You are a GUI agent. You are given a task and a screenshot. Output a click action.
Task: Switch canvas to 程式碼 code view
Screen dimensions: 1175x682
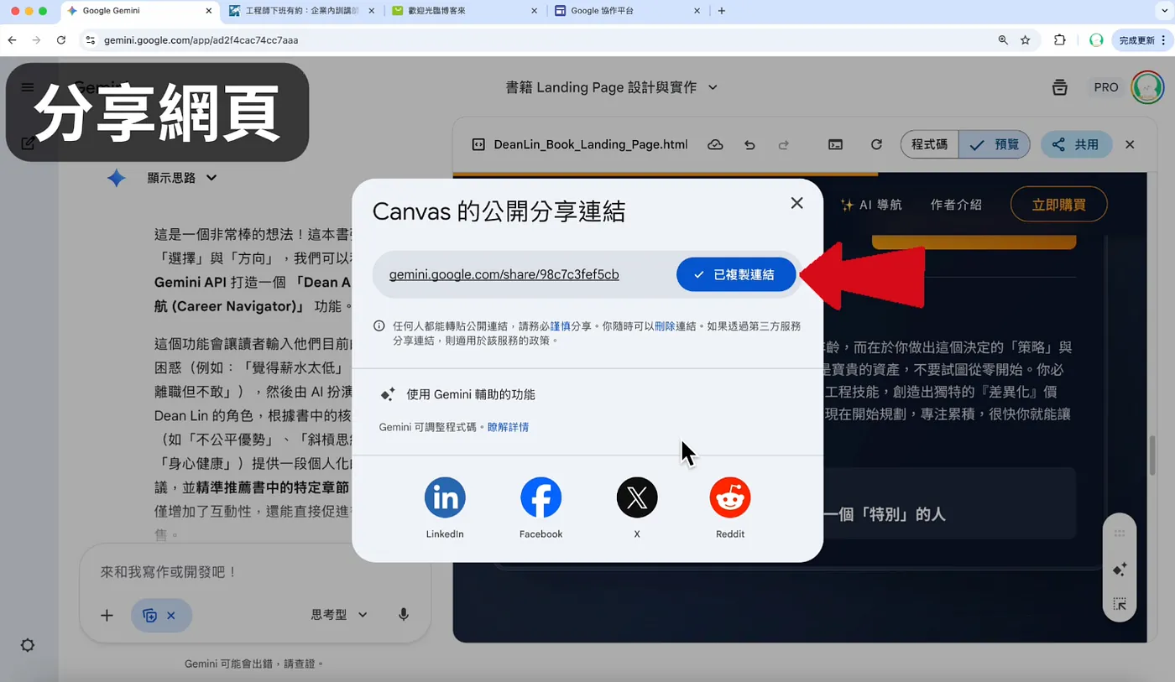[x=930, y=144]
